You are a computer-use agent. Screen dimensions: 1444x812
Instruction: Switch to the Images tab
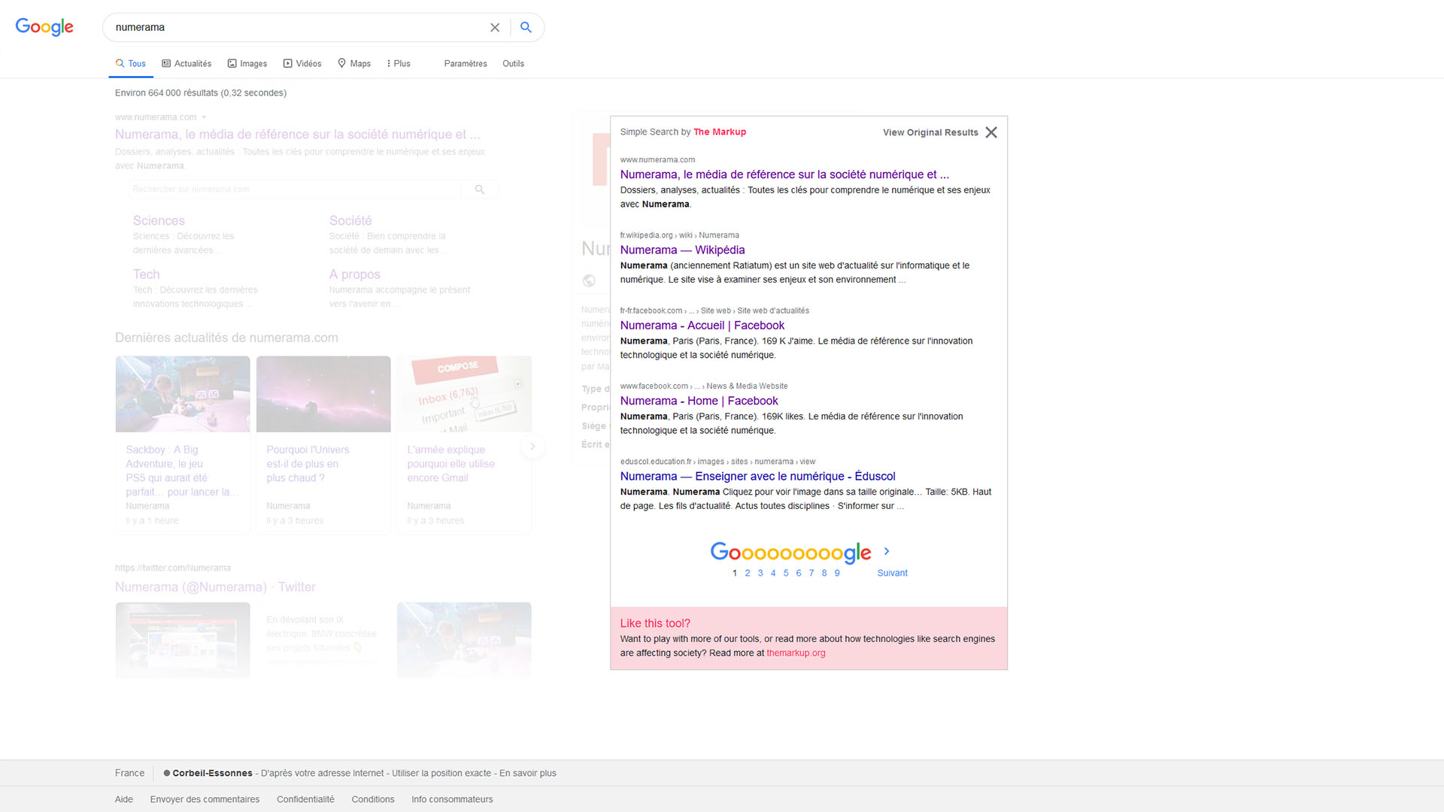[247, 64]
